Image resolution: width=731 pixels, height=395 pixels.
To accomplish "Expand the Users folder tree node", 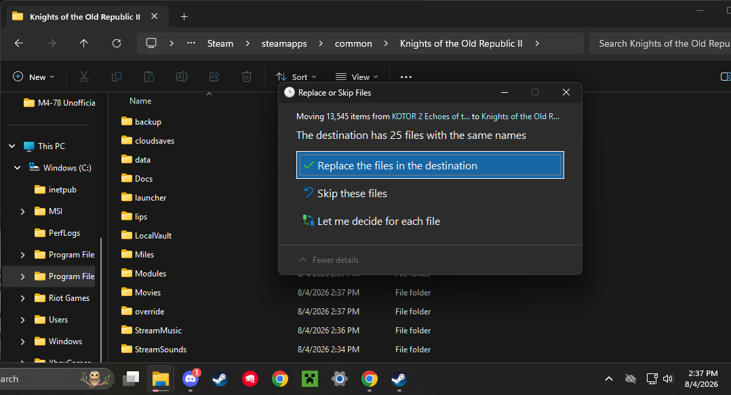I will (22, 320).
